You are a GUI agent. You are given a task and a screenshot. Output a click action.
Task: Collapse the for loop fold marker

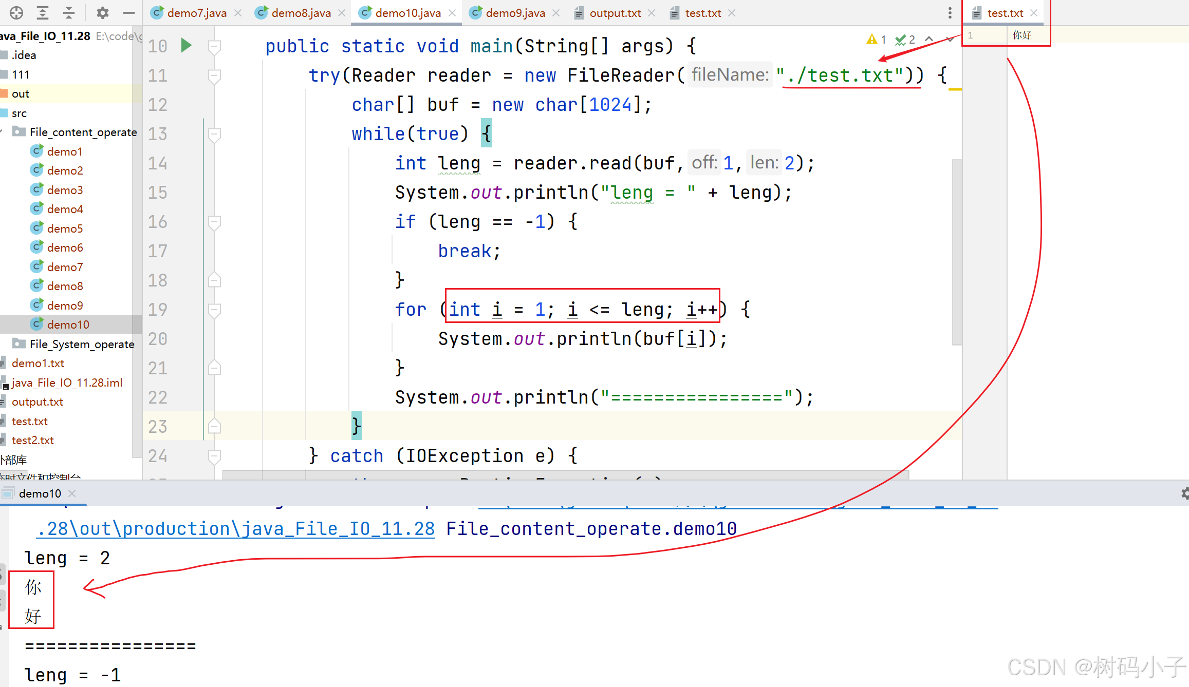point(214,310)
